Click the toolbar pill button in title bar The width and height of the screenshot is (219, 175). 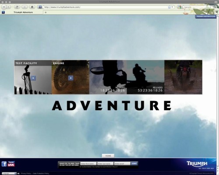click(216, 2)
